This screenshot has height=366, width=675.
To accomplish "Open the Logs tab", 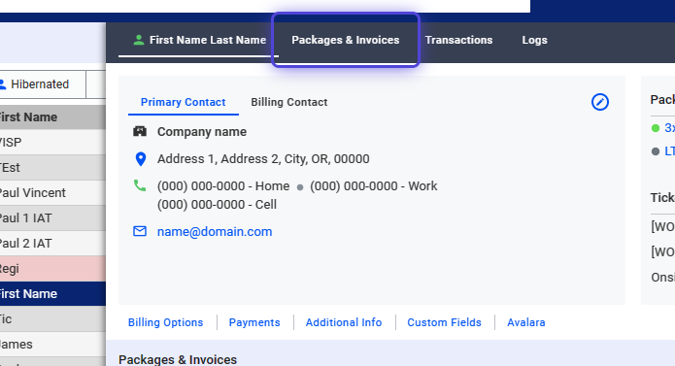I will (x=535, y=40).
